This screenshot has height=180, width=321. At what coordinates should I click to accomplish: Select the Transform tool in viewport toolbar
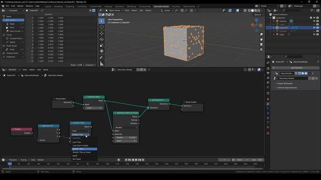coord(101,51)
